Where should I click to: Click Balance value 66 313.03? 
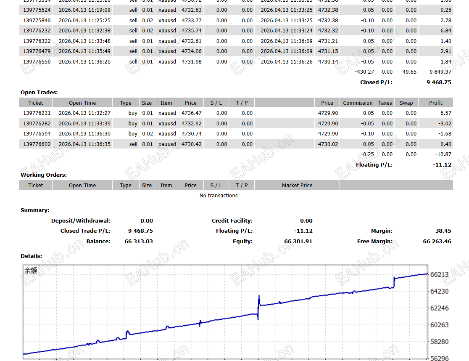click(139, 242)
